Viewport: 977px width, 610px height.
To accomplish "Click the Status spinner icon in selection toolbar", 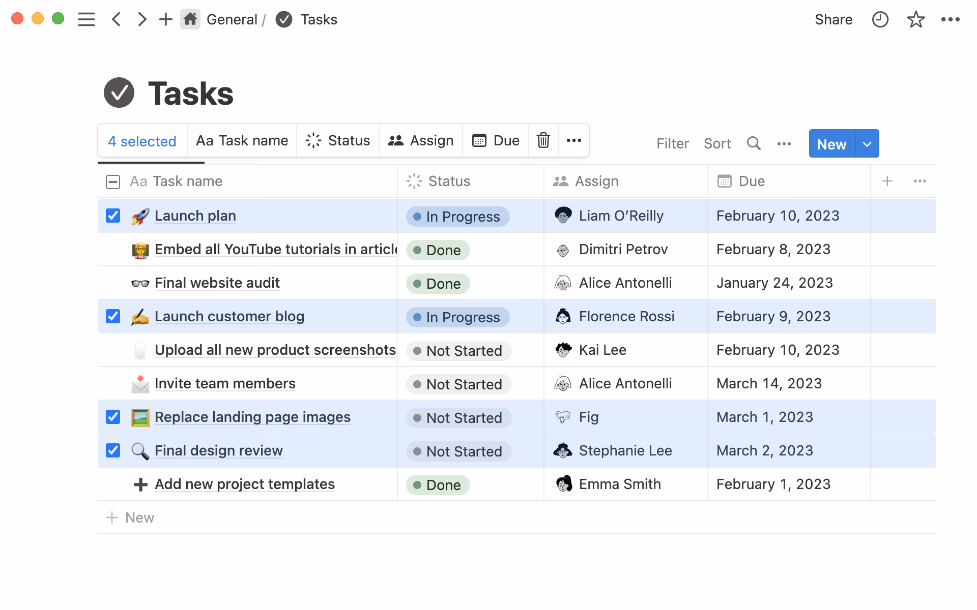I will coord(312,140).
